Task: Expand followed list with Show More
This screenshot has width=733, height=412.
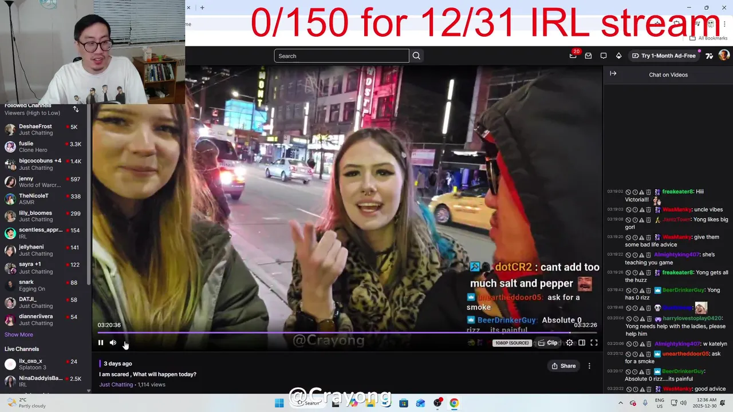Action: 19,335
